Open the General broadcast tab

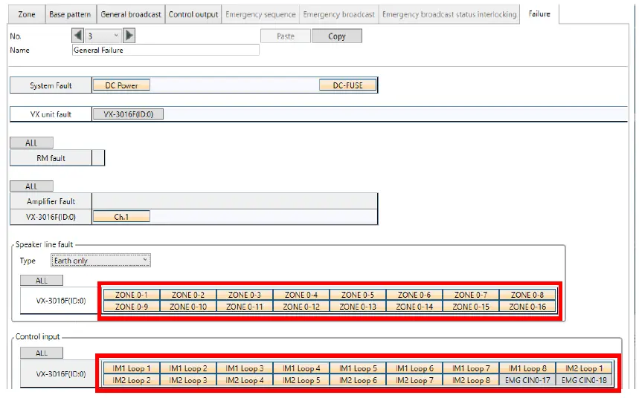[x=131, y=14]
